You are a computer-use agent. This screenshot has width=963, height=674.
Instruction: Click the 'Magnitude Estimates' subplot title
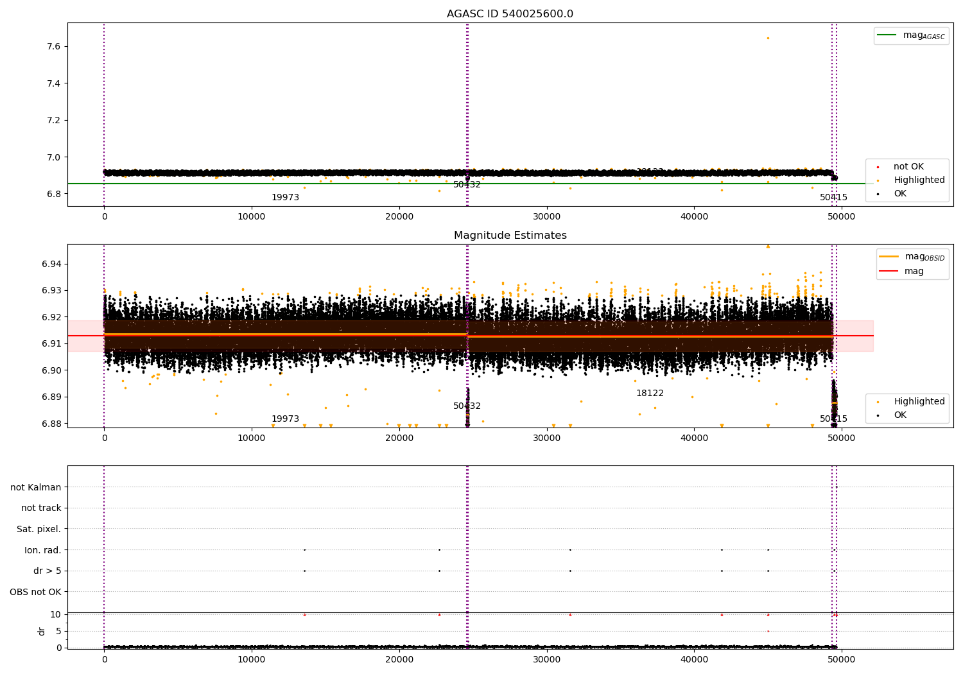(x=510, y=236)
